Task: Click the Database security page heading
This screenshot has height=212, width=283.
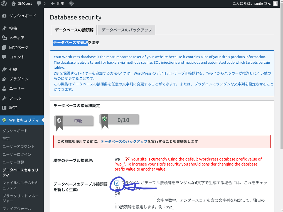Action: coord(76,17)
